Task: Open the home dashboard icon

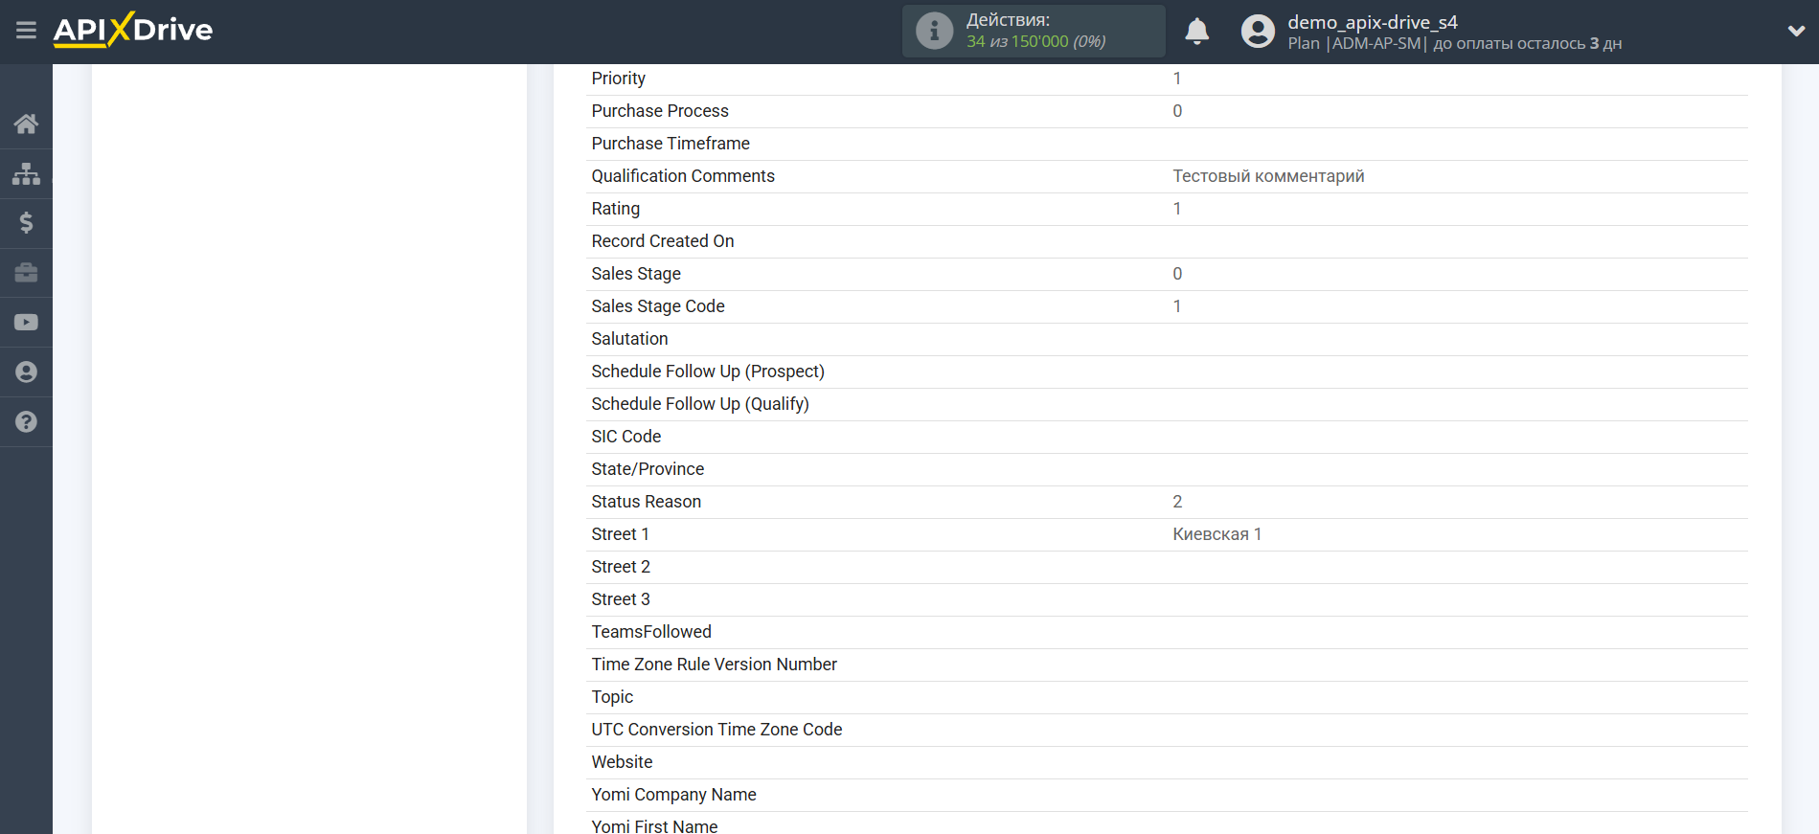Action: [26, 124]
